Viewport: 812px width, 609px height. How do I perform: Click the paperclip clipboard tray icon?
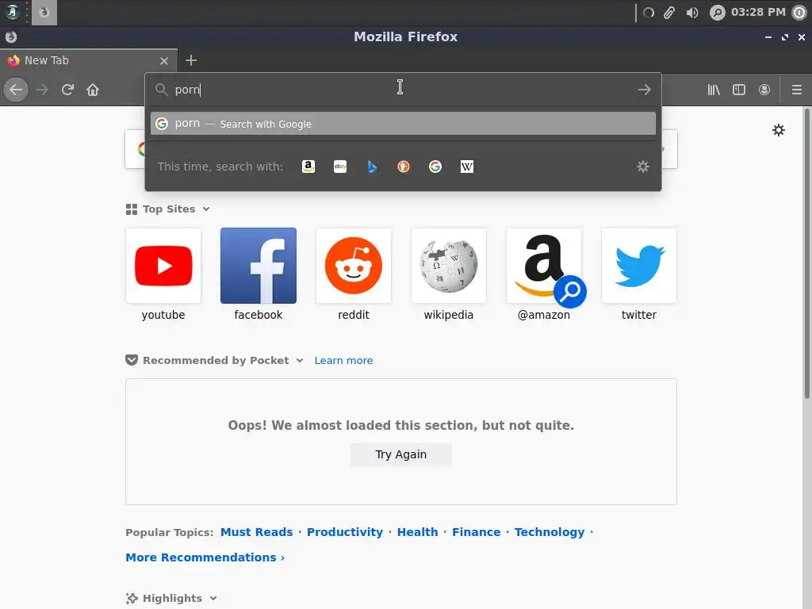[x=669, y=13]
